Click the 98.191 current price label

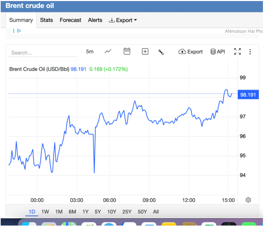pos(248,94)
